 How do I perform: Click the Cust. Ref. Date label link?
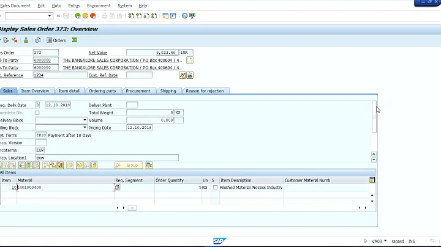coord(103,75)
